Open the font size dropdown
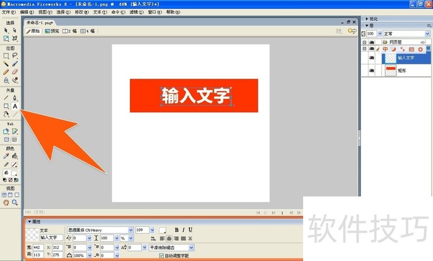The width and height of the screenshot is (433, 261). (x=152, y=230)
